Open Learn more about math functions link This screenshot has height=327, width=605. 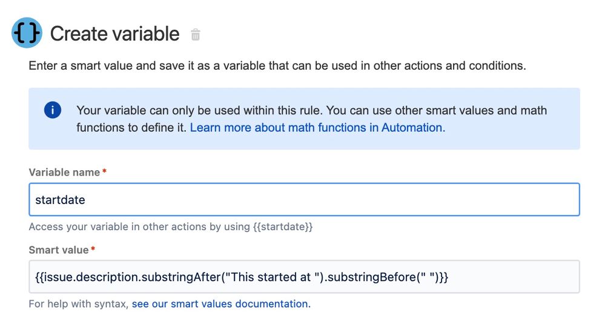(317, 128)
